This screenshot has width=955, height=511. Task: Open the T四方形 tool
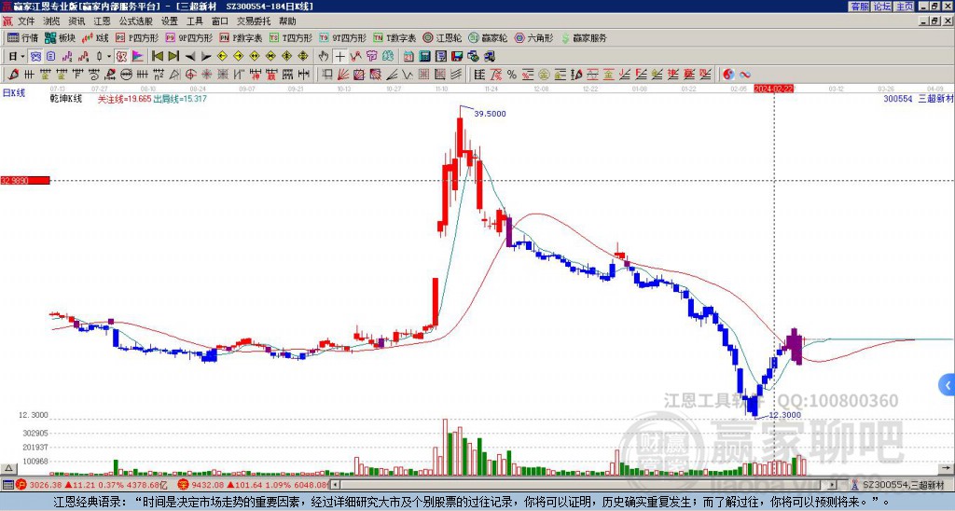[291, 37]
